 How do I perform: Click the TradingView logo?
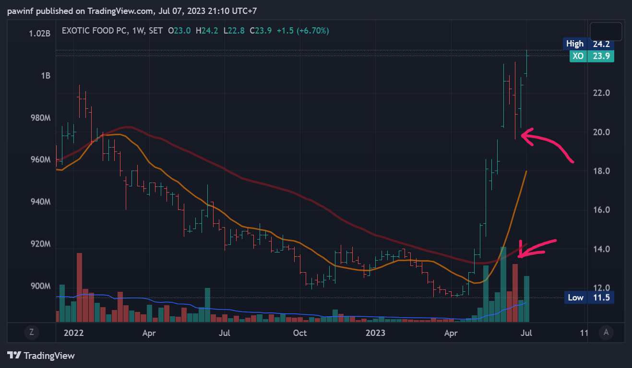pos(41,356)
